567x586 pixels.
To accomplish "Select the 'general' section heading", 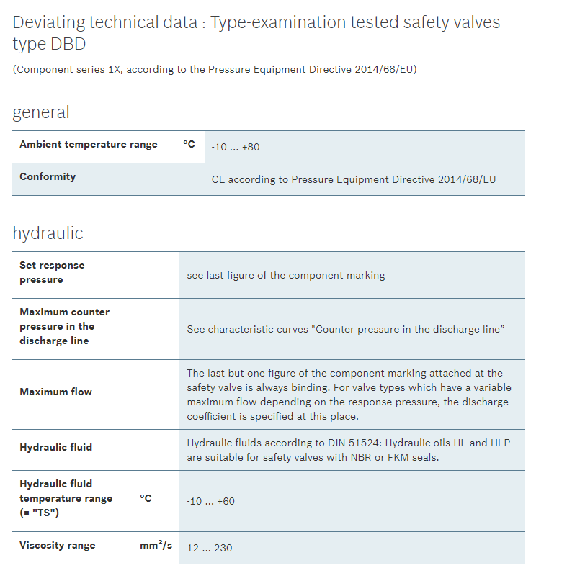I will 41,112.
